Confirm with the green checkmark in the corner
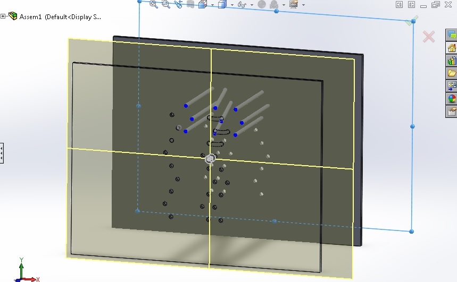The height and width of the screenshot is (282, 457). (412, 21)
